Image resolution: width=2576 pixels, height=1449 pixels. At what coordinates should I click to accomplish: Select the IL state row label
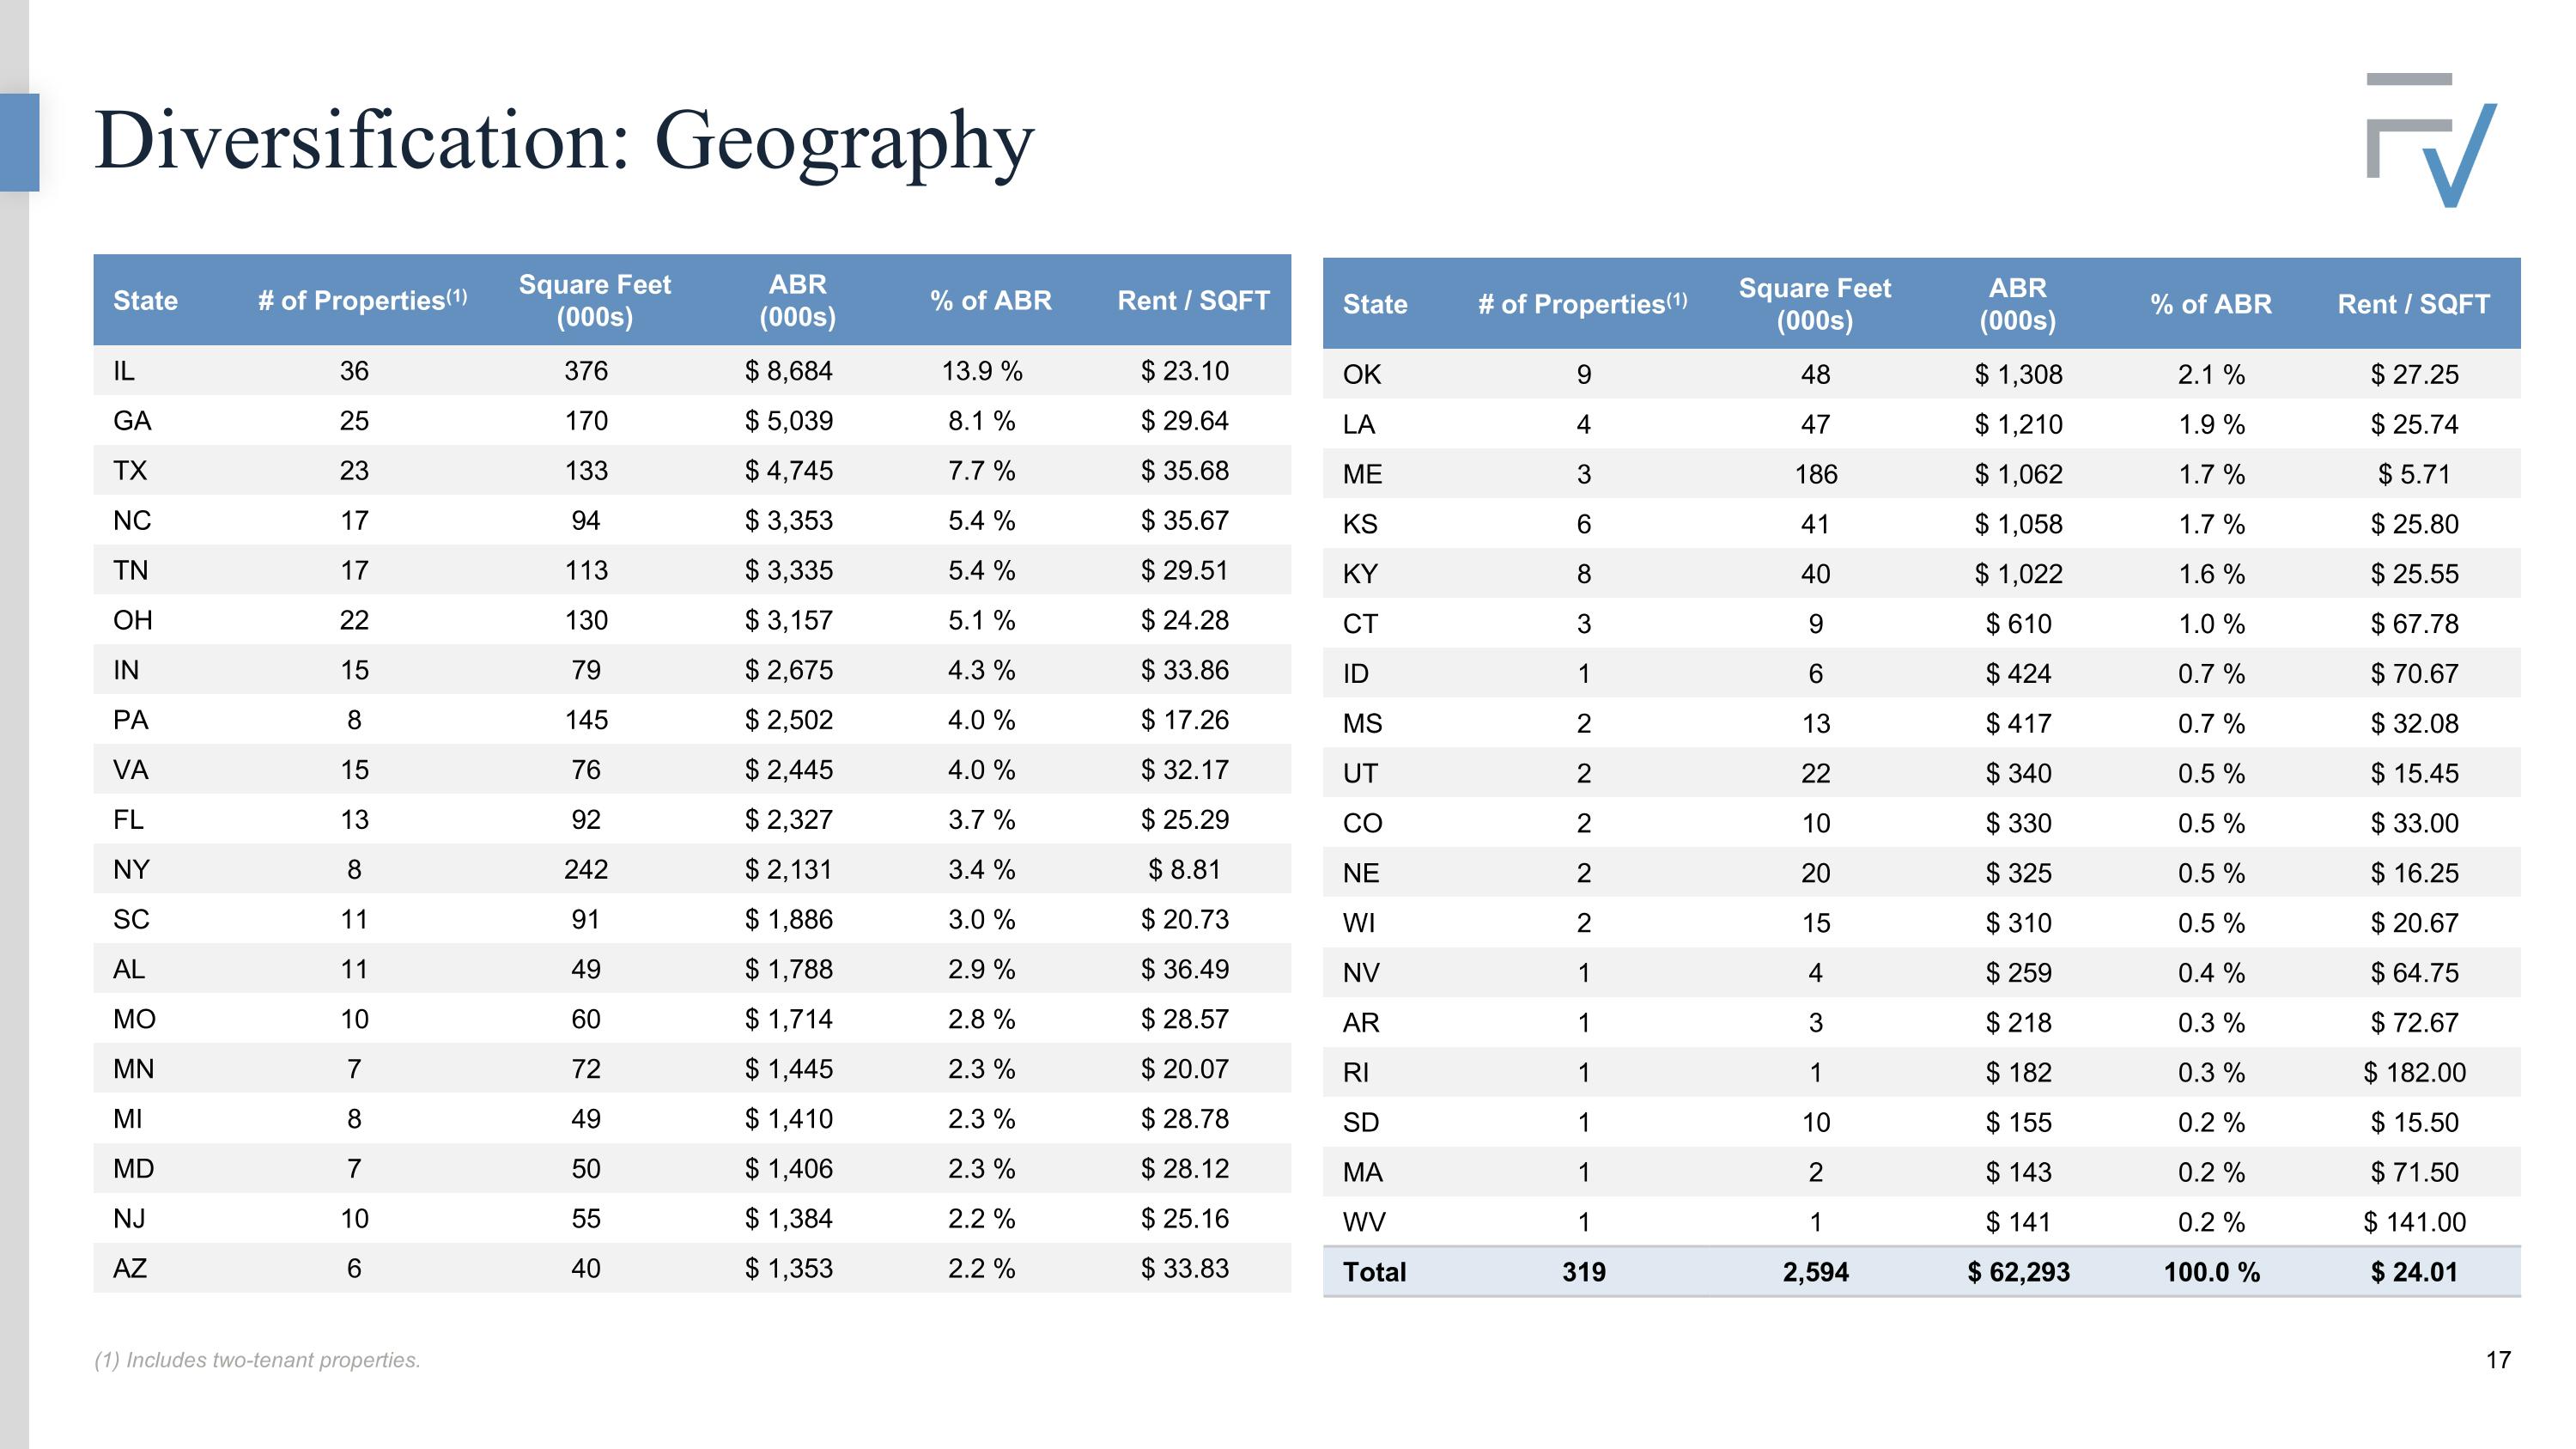click(x=123, y=371)
